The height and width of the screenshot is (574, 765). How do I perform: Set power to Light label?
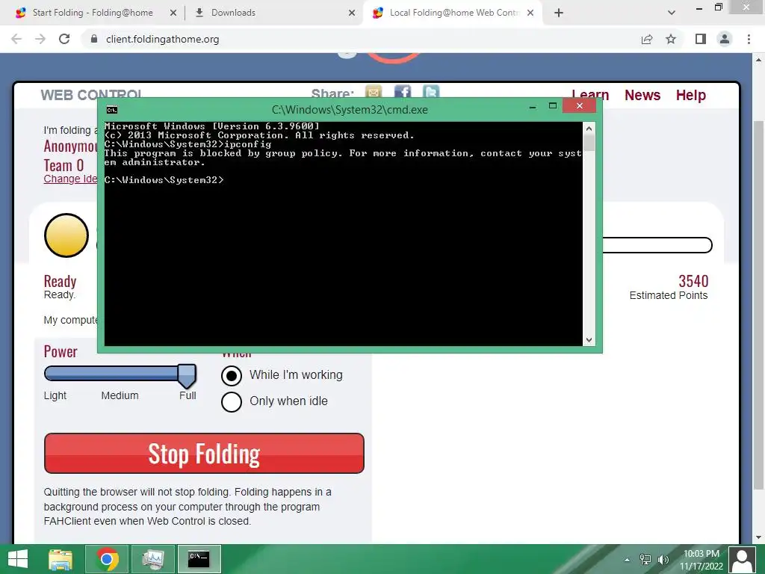click(55, 395)
